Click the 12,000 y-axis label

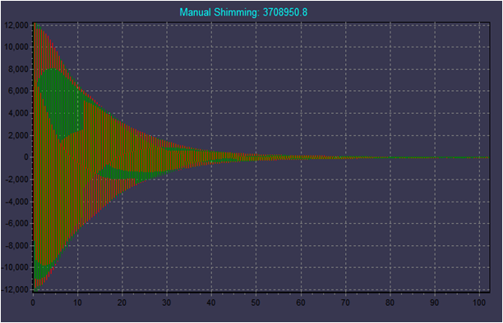click(16, 25)
